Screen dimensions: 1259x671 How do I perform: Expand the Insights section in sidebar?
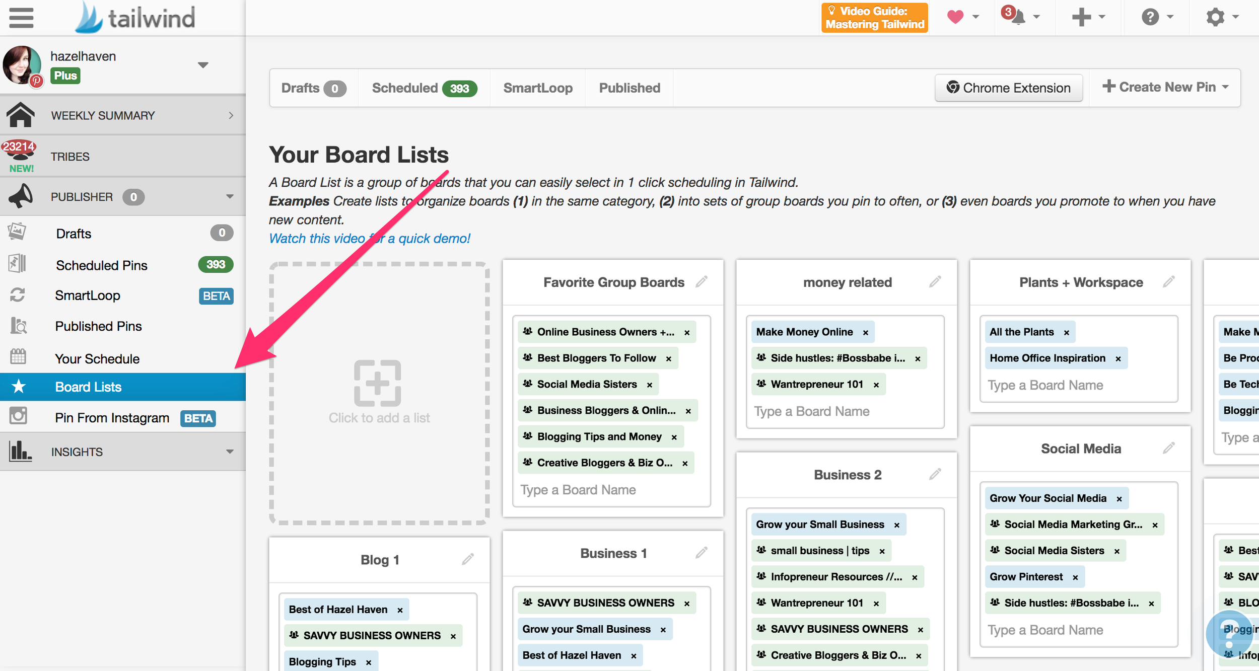tap(228, 451)
